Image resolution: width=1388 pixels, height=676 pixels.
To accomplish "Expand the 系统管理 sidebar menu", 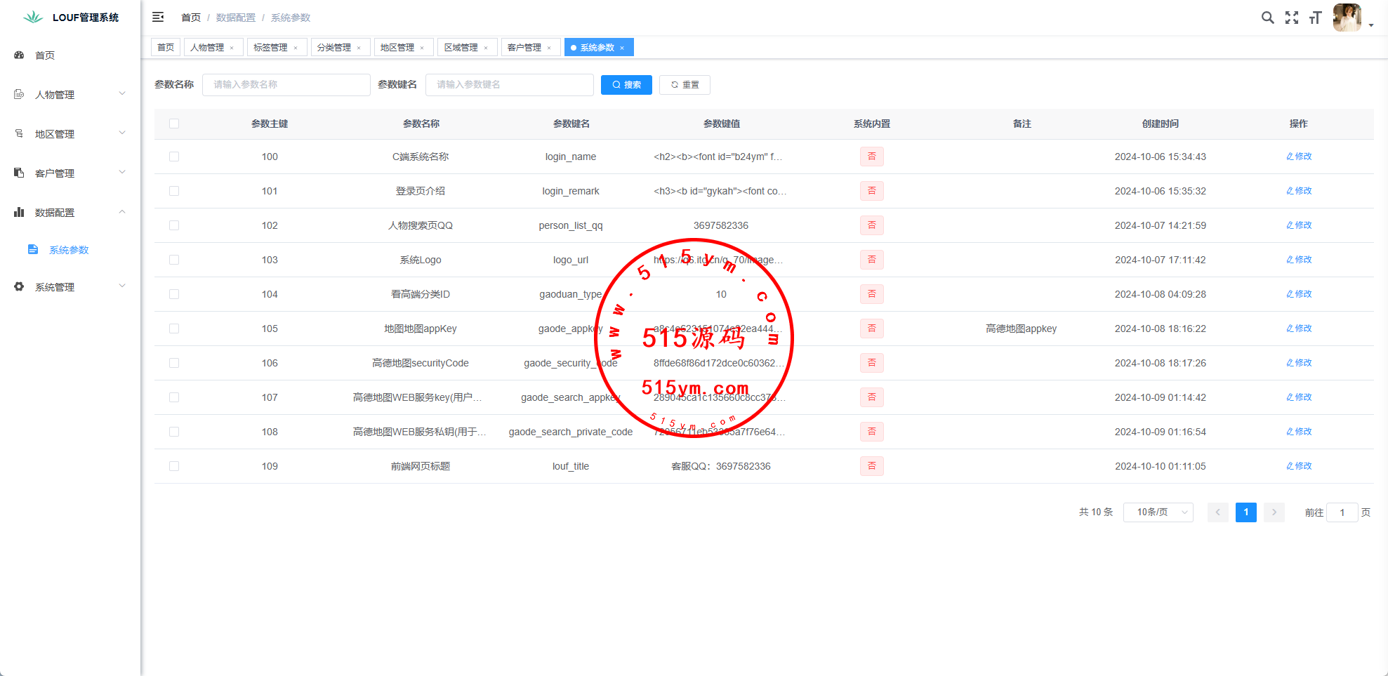I will point(70,286).
